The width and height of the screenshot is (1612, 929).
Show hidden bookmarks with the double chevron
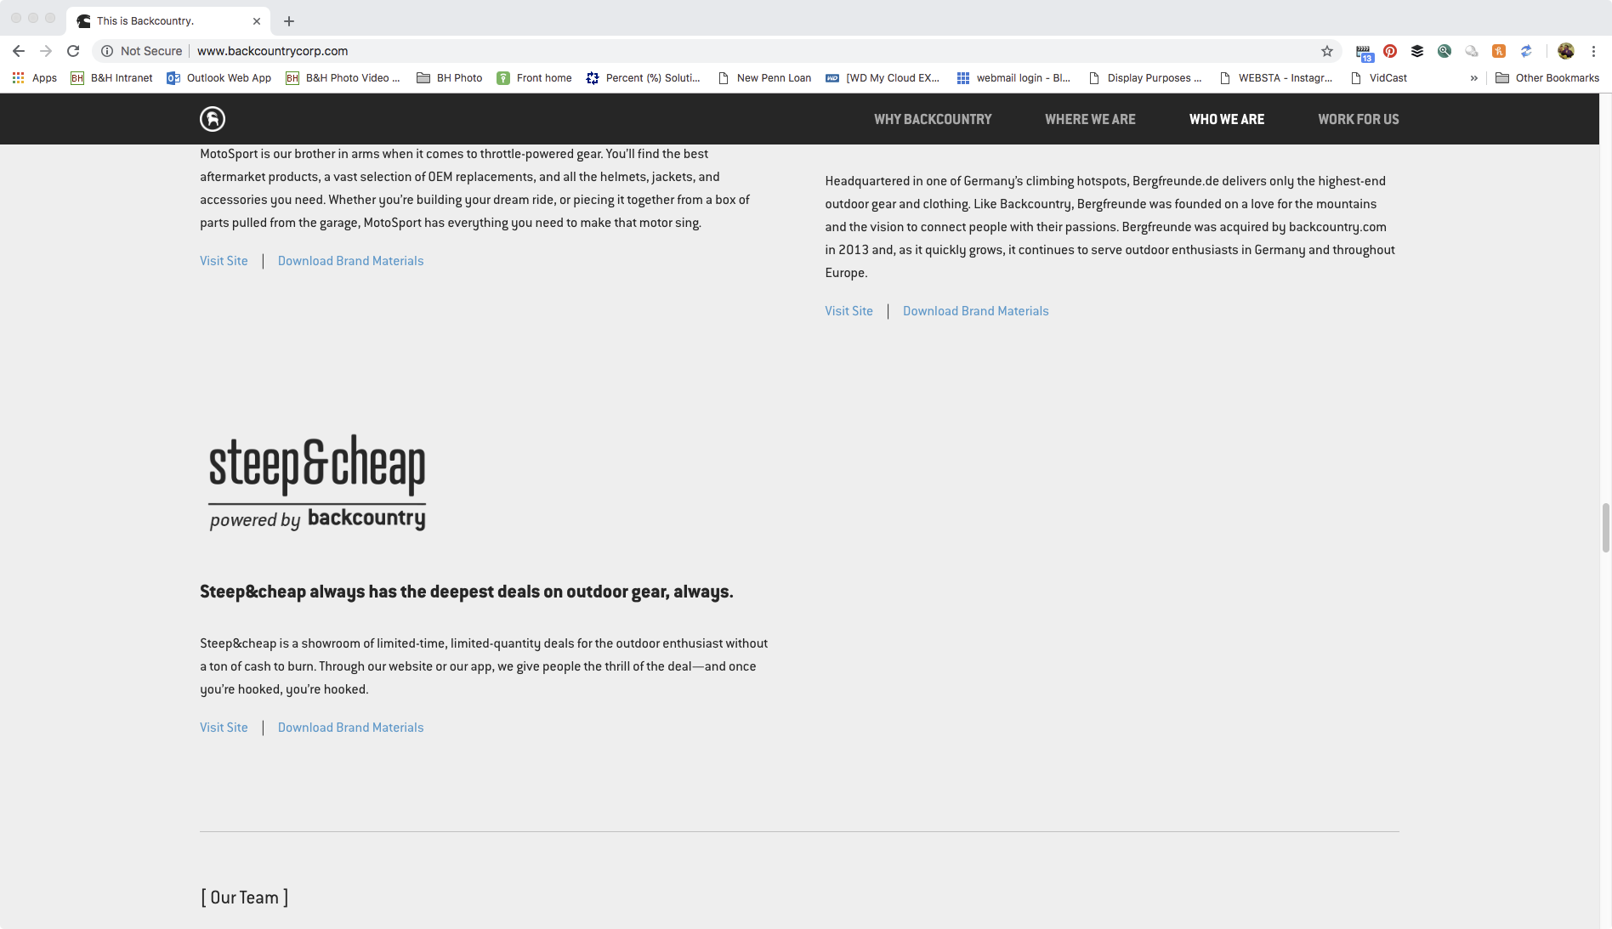point(1473,77)
